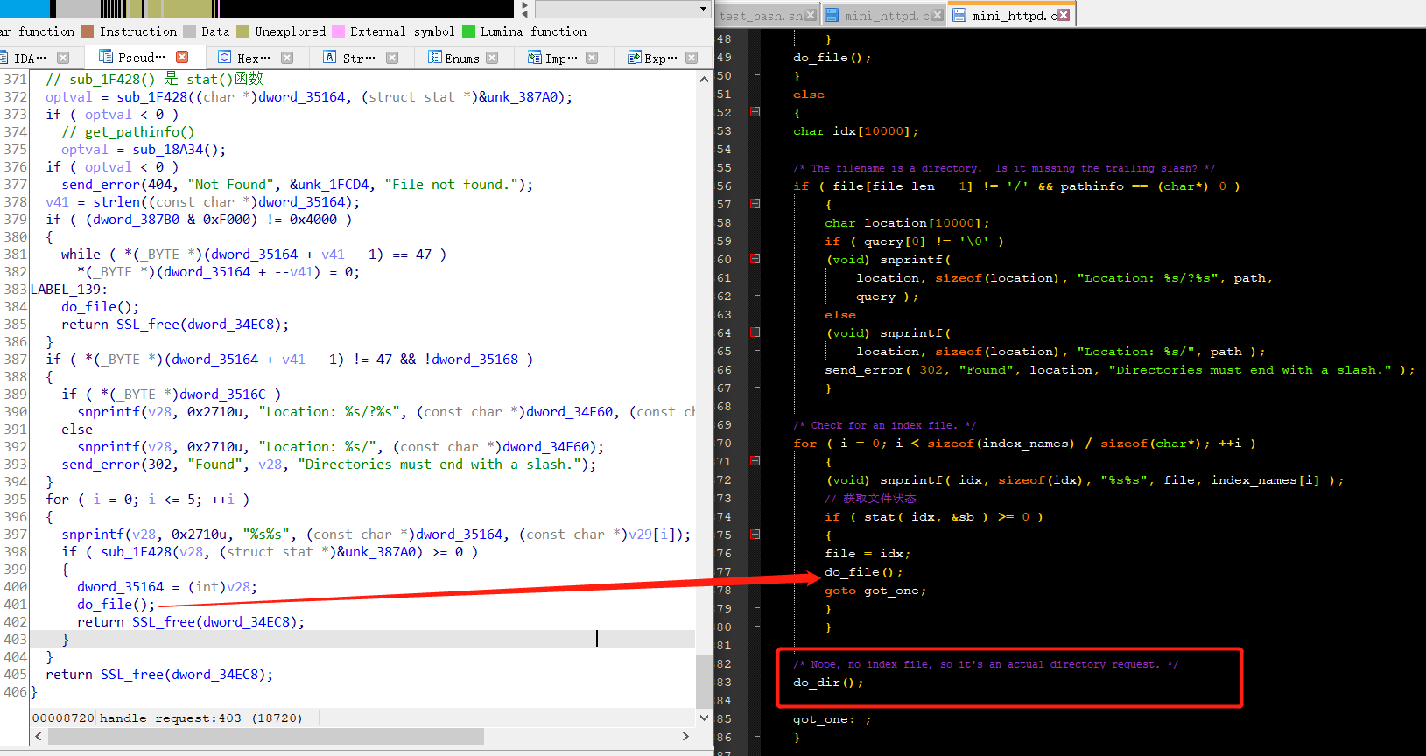The width and height of the screenshot is (1426, 756).
Task: Close the Hex view tab
Action: click(287, 58)
